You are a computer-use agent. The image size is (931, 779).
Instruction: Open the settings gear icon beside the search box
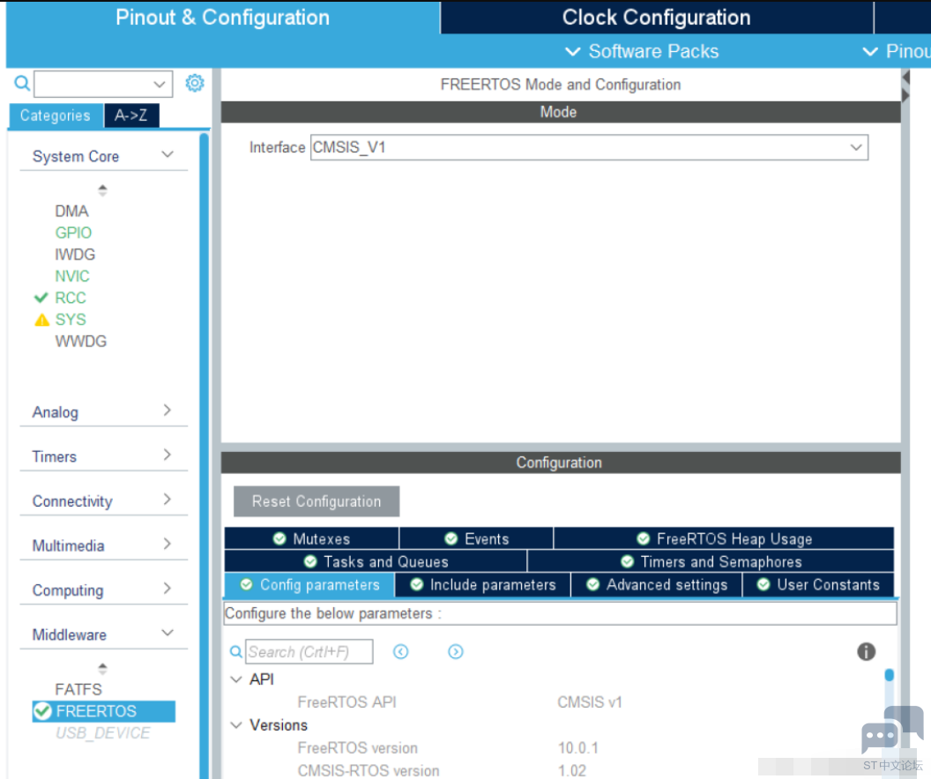[195, 83]
